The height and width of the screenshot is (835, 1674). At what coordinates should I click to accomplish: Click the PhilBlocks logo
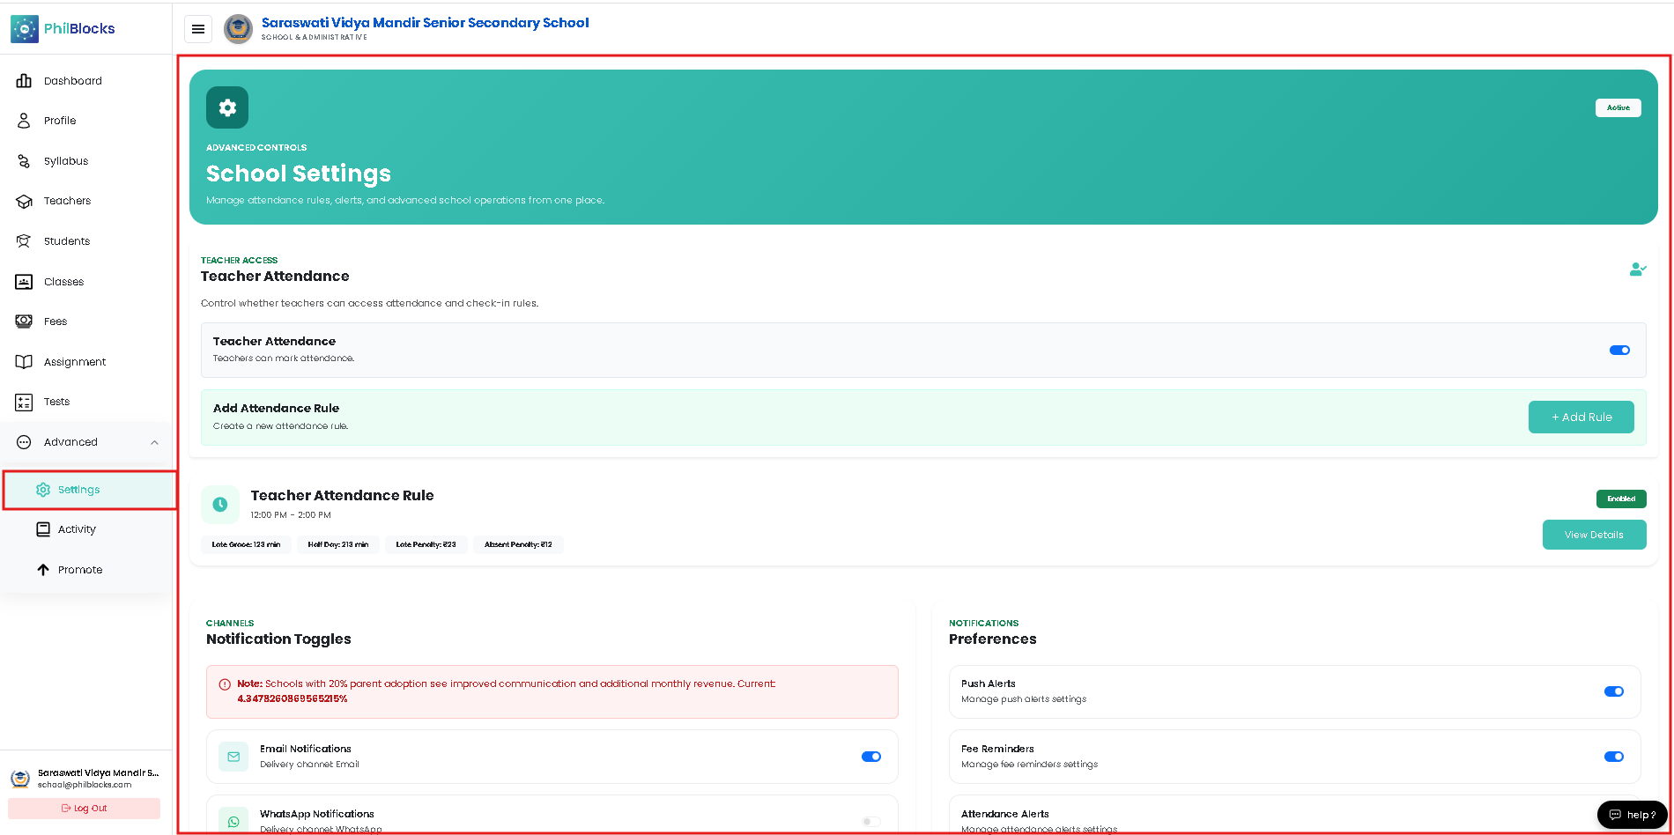click(63, 28)
